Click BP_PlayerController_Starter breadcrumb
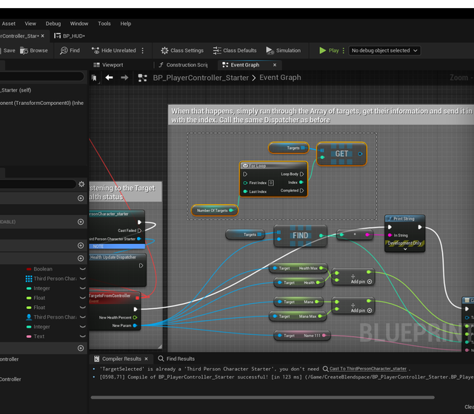 (x=201, y=78)
